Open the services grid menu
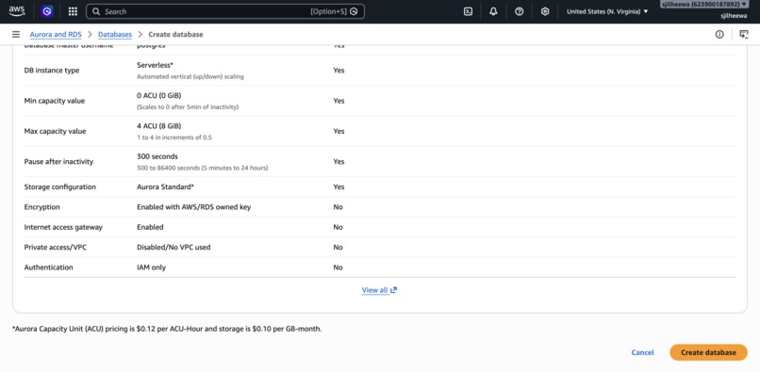760x372 pixels. [73, 11]
